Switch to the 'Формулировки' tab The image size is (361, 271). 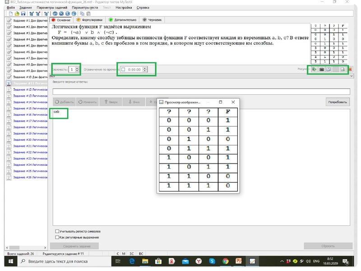[88, 20]
